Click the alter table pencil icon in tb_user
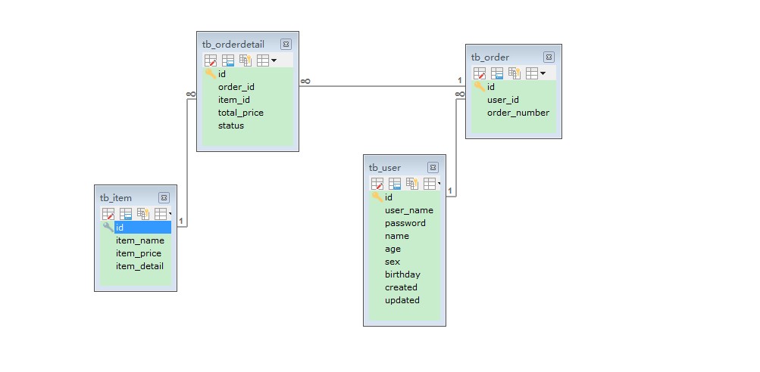760x372 pixels. pos(377,184)
